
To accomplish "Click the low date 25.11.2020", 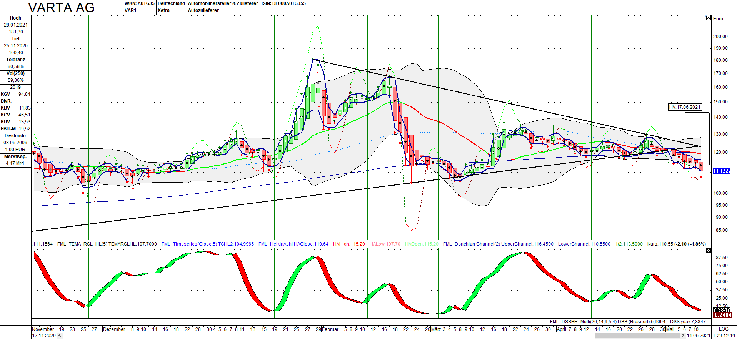I will coord(16,46).
